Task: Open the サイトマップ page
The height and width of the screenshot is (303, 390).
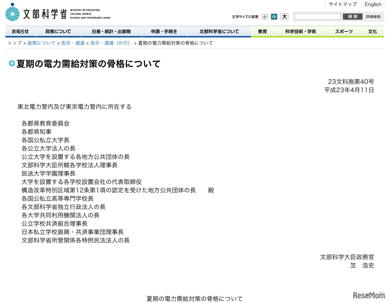Action: [343, 4]
